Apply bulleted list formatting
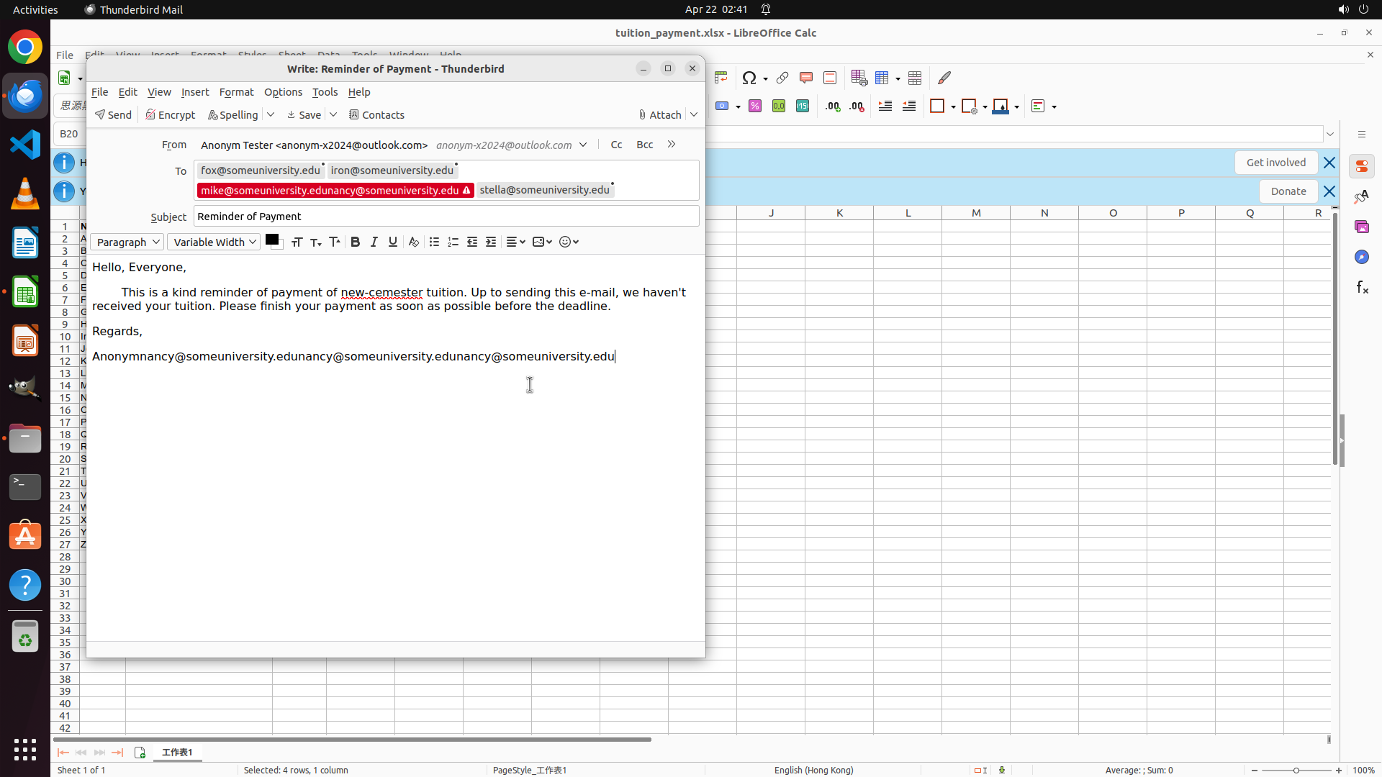The height and width of the screenshot is (777, 1382). click(434, 242)
